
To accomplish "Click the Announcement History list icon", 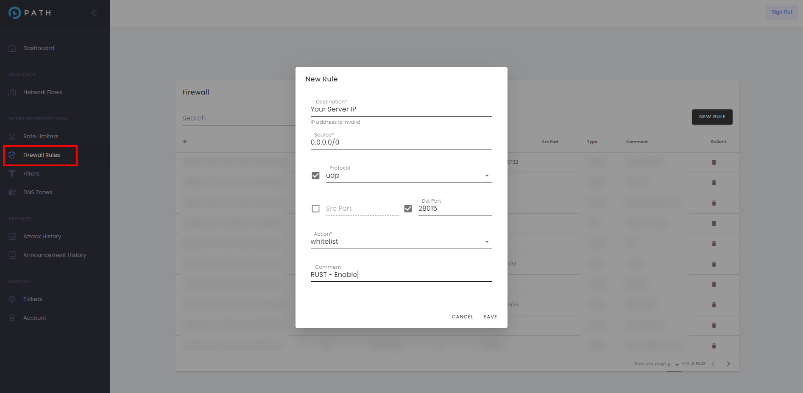I will [x=12, y=255].
